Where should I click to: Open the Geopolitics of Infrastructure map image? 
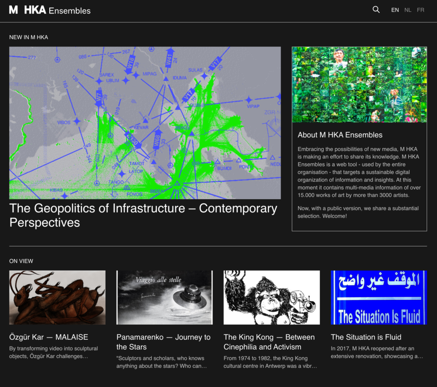coord(145,123)
